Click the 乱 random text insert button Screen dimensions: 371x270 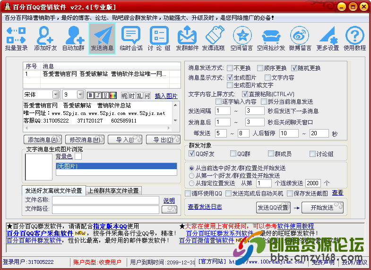tap(139, 96)
